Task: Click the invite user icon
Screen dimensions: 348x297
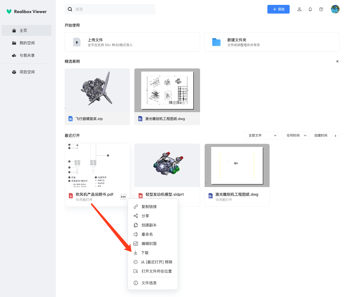Action: pos(299,9)
